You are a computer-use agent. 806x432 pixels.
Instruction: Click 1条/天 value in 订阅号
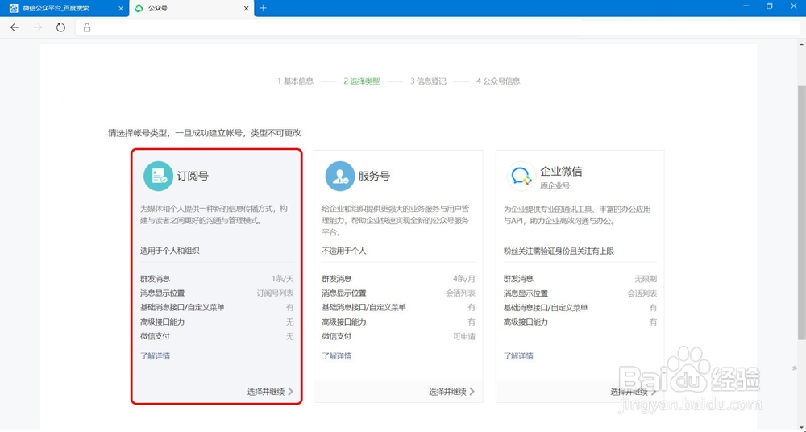pyautogui.click(x=283, y=279)
